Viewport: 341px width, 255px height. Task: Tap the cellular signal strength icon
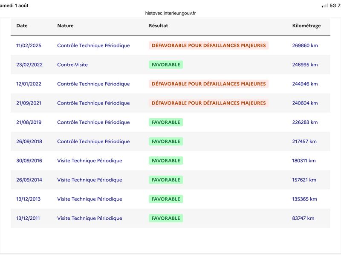click(325, 6)
